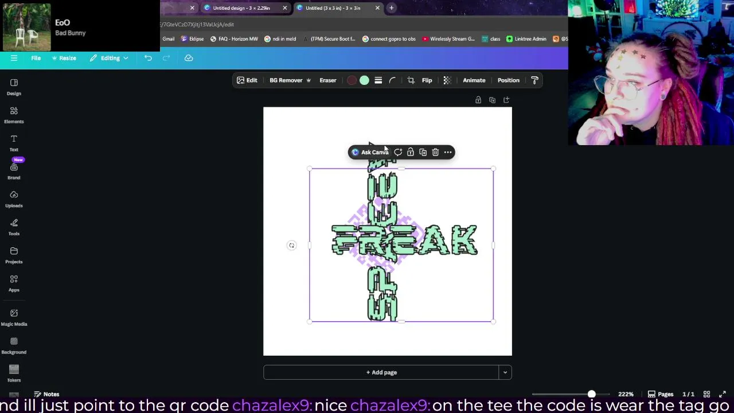Viewport: 734px width, 413px height.
Task: Click the Ask Canva button
Action: click(370, 152)
